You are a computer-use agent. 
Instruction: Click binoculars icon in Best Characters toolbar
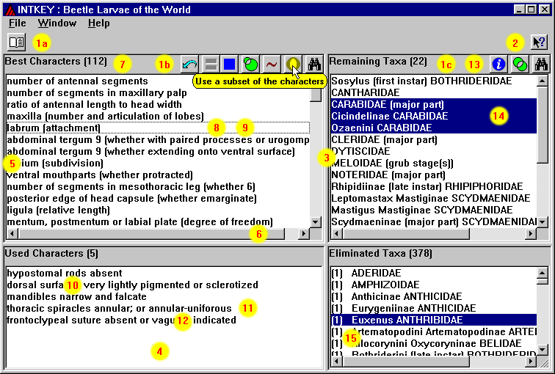click(314, 65)
